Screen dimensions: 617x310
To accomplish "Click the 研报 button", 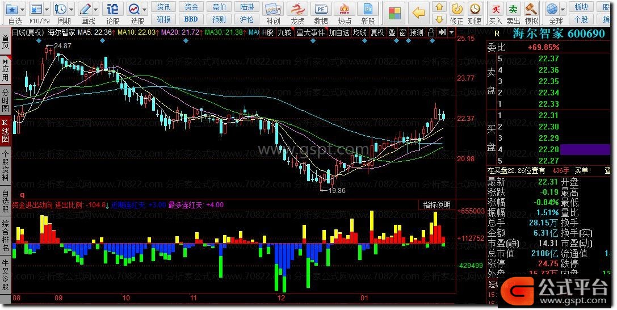I will click(163, 19).
